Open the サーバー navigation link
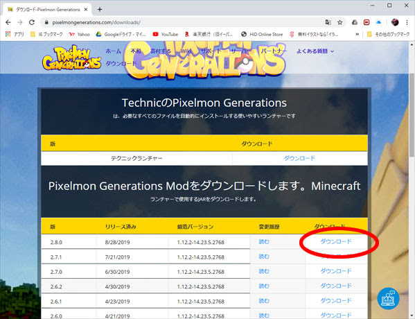The height and width of the screenshot is (319, 415). point(241,51)
